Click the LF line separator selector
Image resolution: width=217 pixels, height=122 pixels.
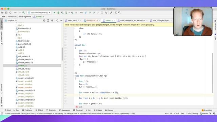pyautogui.click(x=171, y=114)
